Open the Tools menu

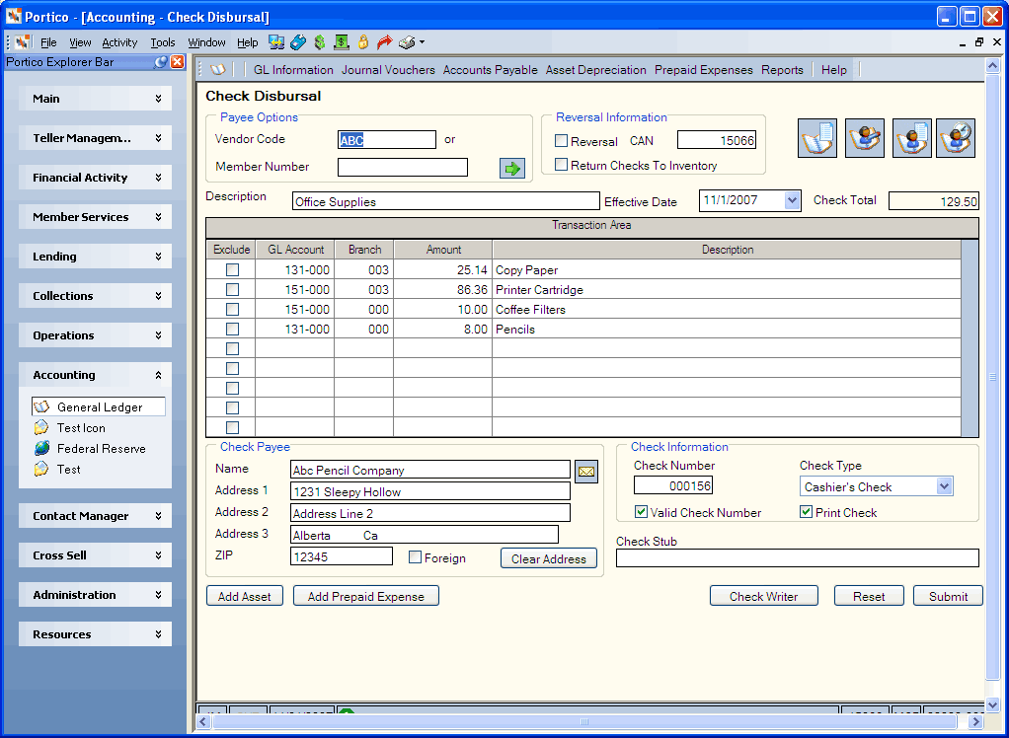click(163, 42)
